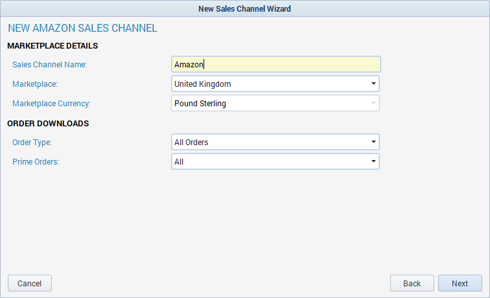Click the Marketplace Currency label

(x=51, y=104)
